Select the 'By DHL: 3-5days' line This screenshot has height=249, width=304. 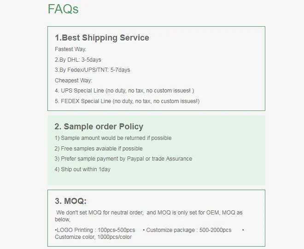(78, 60)
